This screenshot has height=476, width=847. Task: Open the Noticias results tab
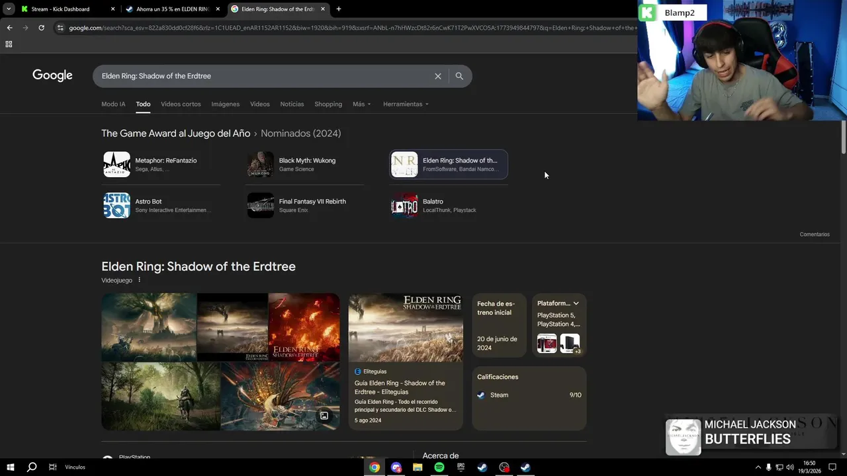(292, 104)
